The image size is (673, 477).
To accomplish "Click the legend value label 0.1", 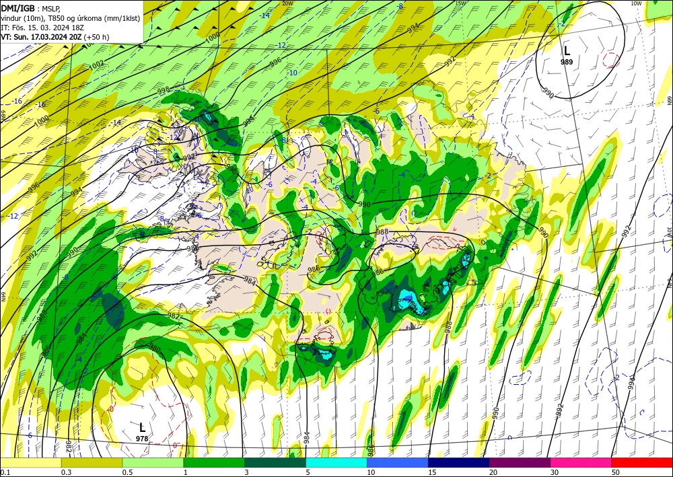I will (4, 472).
